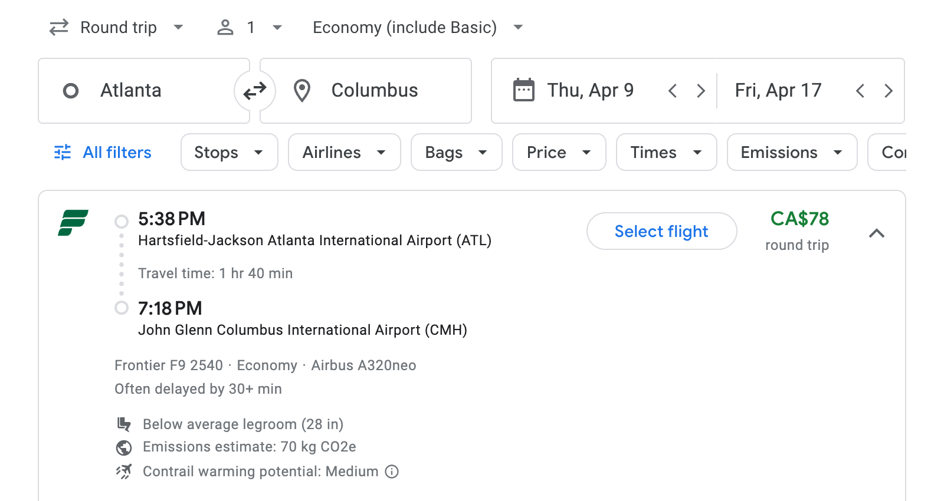Click the passenger person icon

coord(225,27)
